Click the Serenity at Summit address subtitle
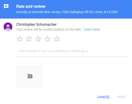The image size is (132, 104). [x=67, y=12]
